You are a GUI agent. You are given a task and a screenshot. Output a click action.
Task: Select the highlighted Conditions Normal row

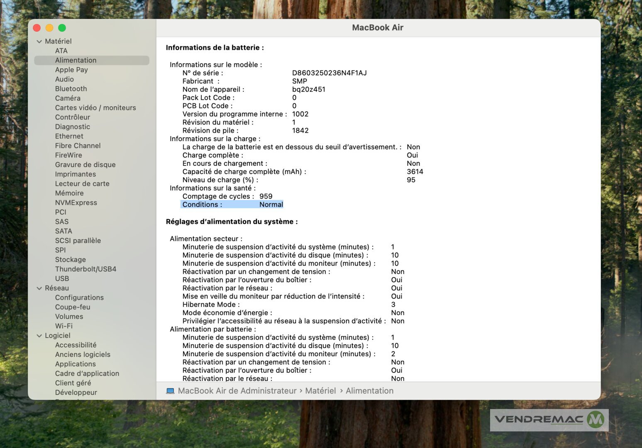click(x=232, y=205)
